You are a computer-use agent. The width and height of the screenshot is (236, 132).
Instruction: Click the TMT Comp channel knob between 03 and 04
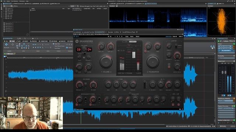pyautogui.click(x=84, y=49)
